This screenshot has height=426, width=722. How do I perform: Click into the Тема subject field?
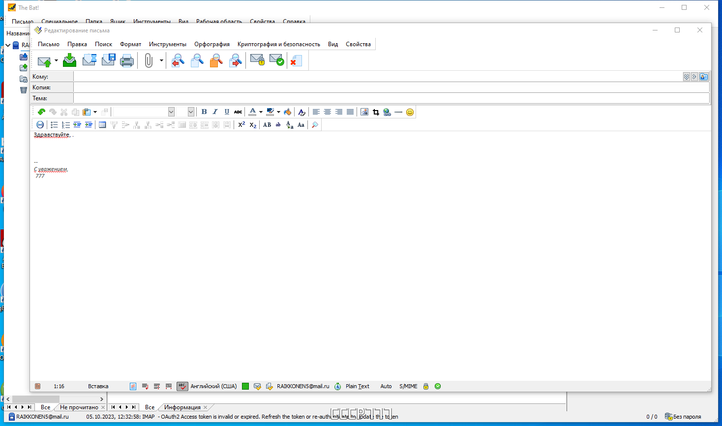click(391, 98)
